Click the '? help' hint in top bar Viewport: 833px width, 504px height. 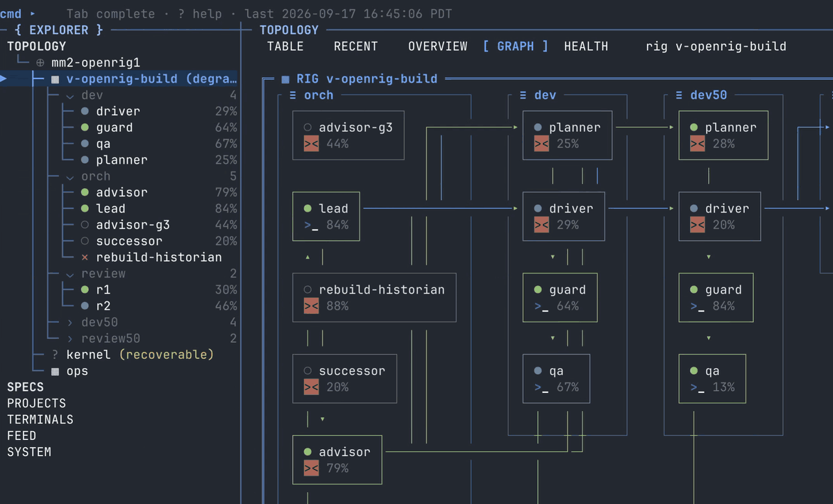[x=200, y=14]
